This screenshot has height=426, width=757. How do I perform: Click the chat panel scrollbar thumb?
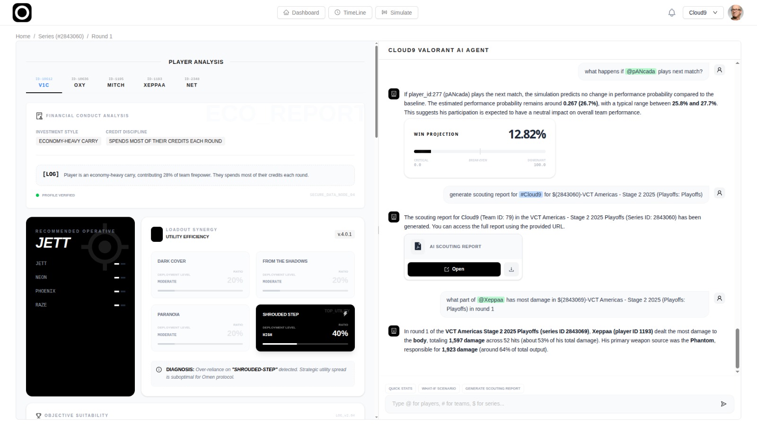[737, 348]
